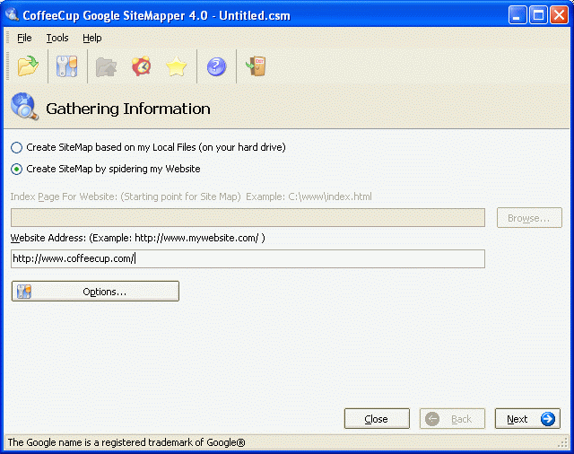Click the disabled Browse... button
Screen dimensions: 574x454
pyautogui.click(x=529, y=218)
